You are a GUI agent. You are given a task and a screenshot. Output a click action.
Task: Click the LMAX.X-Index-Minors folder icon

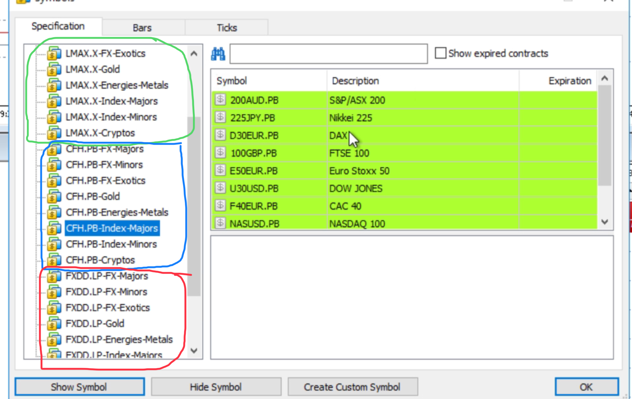(54, 117)
